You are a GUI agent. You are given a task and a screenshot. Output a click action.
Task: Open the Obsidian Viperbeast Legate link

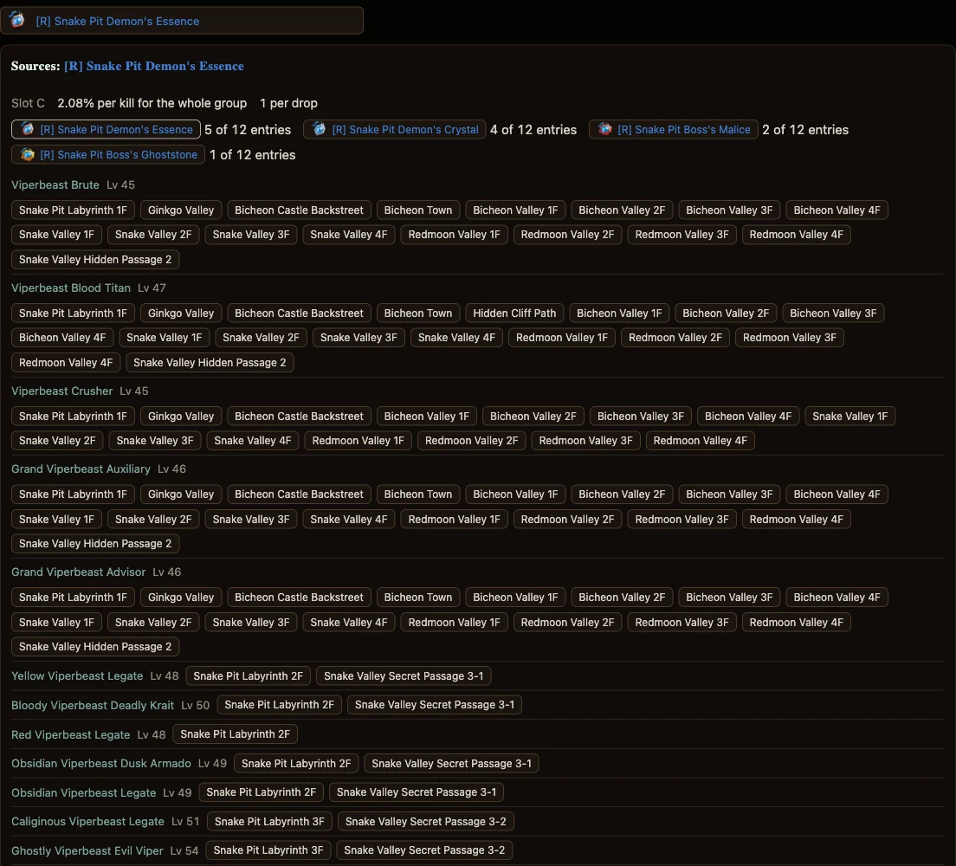tap(83, 792)
